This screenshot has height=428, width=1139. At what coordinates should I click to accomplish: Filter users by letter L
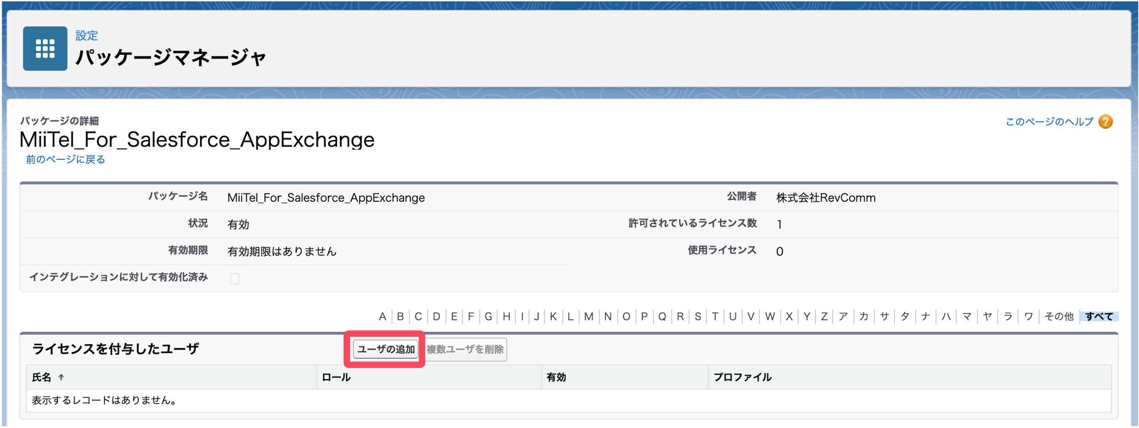570,316
